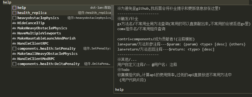This screenshot has width=252, height=97.
Task: Choose the HandleClientModRPC entry
Action: (62, 59)
